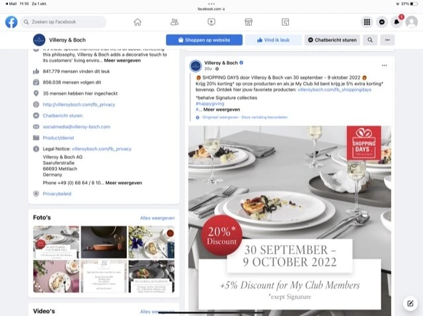Open the villeroyboch.com/fb_shoppingdays link
423x316 pixels.
tap(334, 90)
